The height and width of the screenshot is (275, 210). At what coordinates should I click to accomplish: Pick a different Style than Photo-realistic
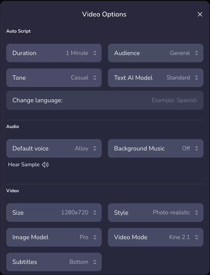point(156,213)
